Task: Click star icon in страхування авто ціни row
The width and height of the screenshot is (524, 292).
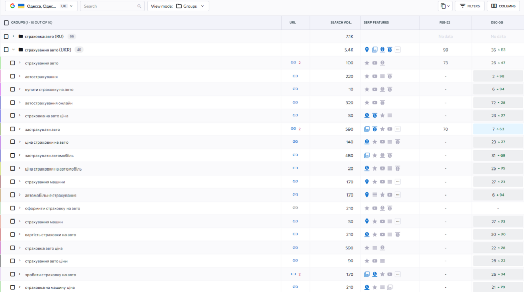Action: pos(367,261)
